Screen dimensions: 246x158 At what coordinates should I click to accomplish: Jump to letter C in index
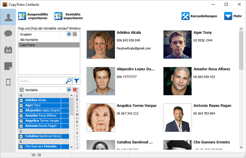(77, 96)
